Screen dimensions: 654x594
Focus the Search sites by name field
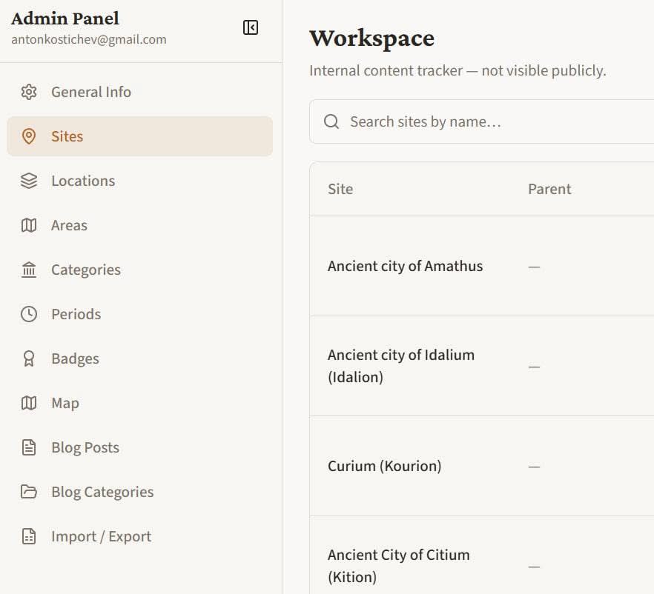click(x=482, y=121)
